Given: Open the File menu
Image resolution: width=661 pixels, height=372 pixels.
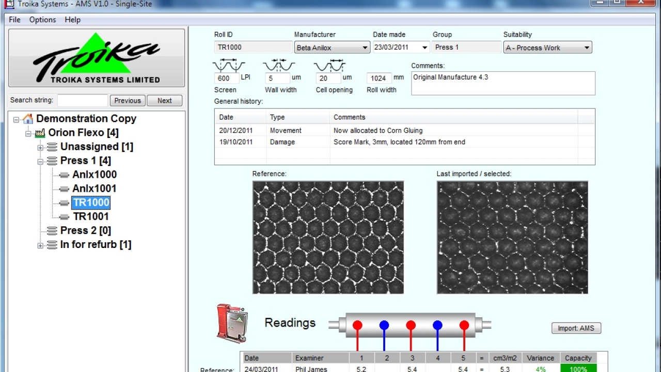Looking at the screenshot, I should pyautogui.click(x=14, y=20).
